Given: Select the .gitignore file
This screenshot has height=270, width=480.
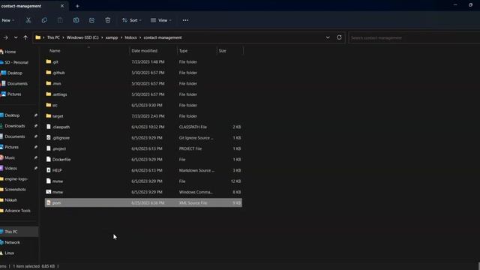Looking at the screenshot, I should [143, 138].
